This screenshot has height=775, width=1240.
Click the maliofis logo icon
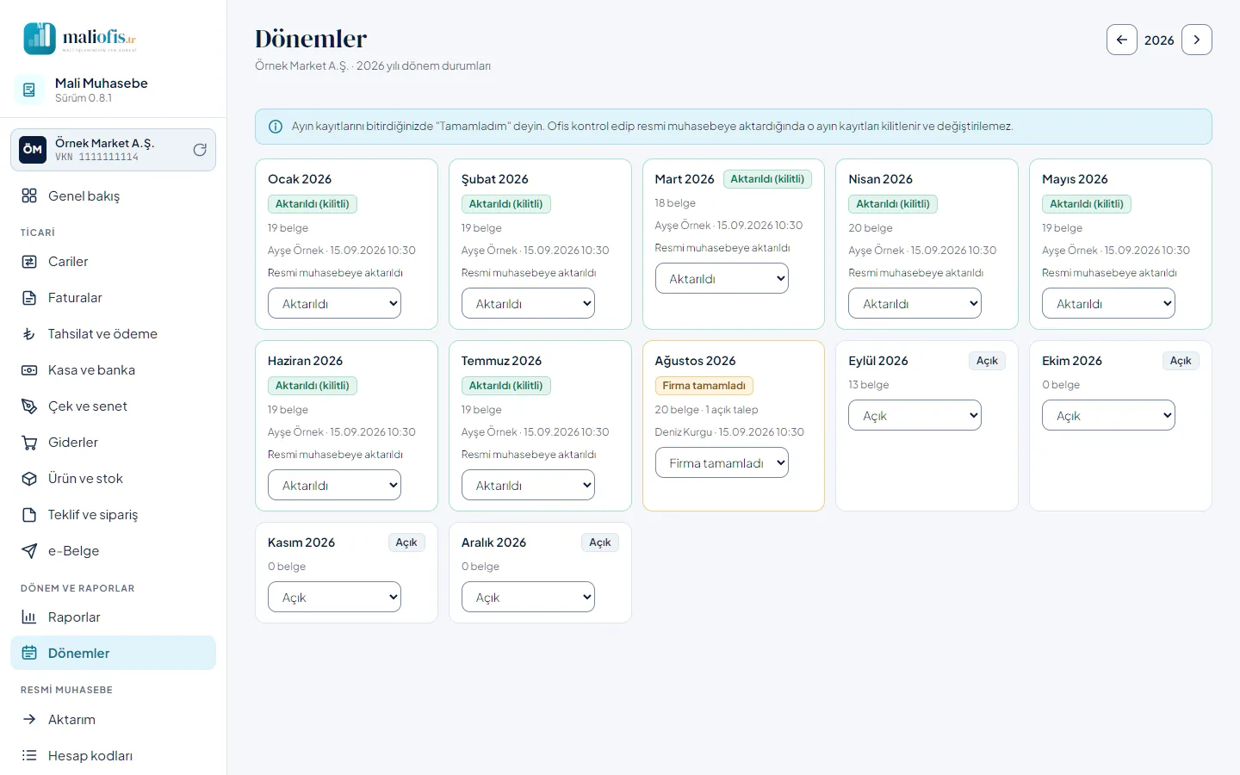(x=40, y=39)
